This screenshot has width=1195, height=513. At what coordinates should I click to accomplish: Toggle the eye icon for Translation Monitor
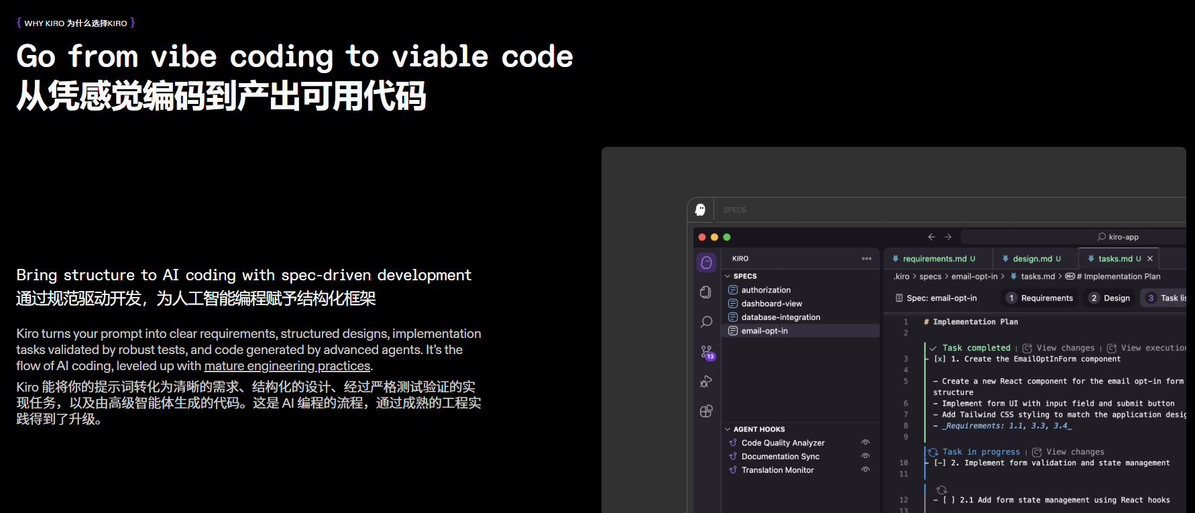(x=865, y=470)
